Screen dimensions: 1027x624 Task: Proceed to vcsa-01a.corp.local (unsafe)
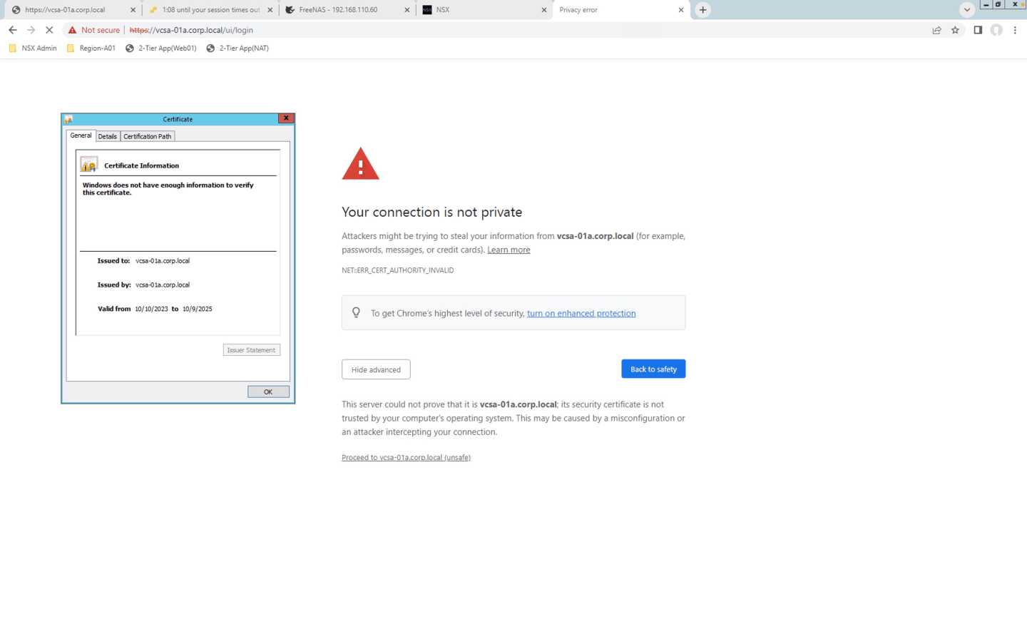406,458
